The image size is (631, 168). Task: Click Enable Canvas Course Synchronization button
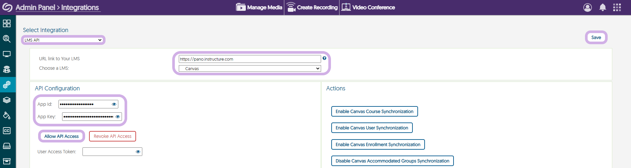[x=374, y=111]
